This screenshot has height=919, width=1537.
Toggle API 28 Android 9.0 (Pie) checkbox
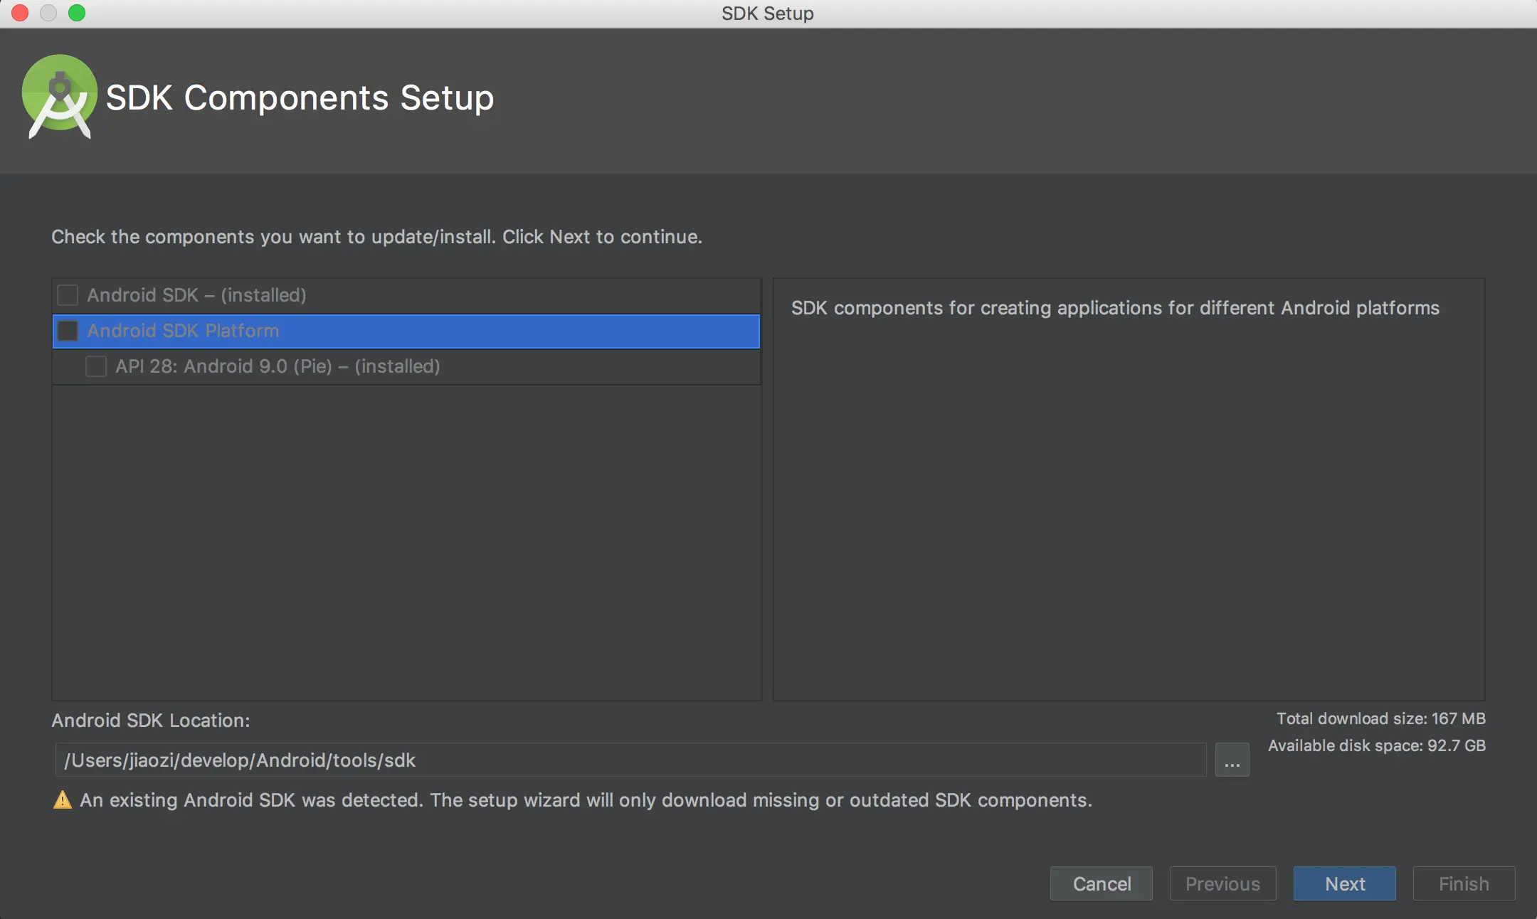pyautogui.click(x=96, y=366)
